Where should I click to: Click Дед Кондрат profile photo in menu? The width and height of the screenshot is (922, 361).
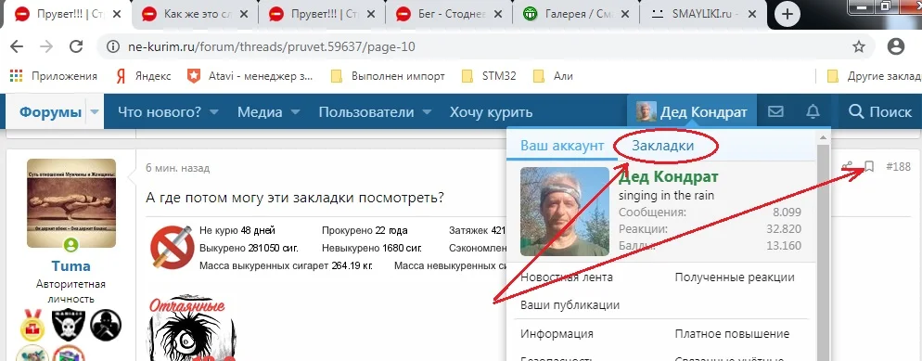pyautogui.click(x=565, y=212)
